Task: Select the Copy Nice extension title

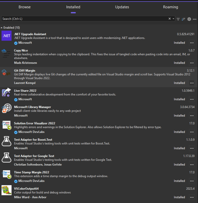Action: [x=21, y=50]
